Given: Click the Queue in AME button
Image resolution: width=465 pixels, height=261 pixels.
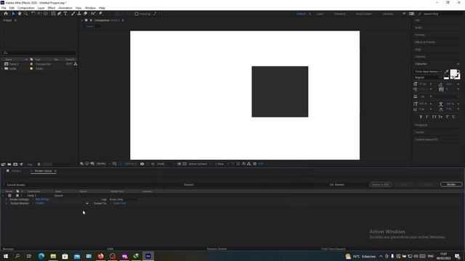Looking at the screenshot, I should pyautogui.click(x=381, y=184).
